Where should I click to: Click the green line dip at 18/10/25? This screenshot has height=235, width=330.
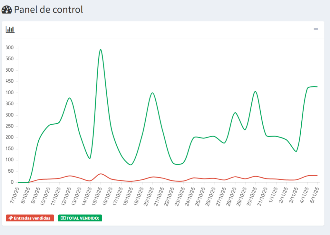coord(131,165)
